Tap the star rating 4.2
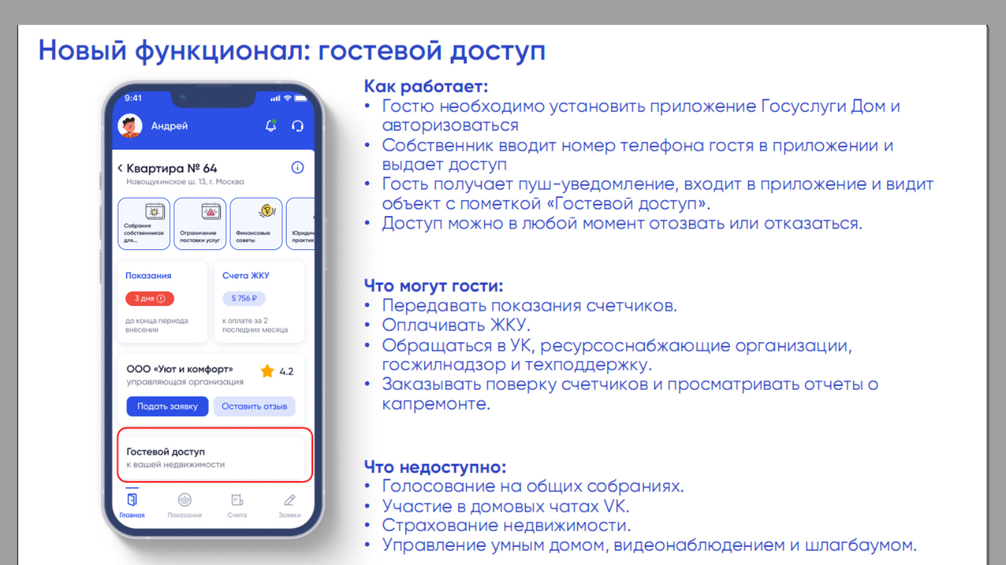The image size is (1006, 565). [x=277, y=371]
